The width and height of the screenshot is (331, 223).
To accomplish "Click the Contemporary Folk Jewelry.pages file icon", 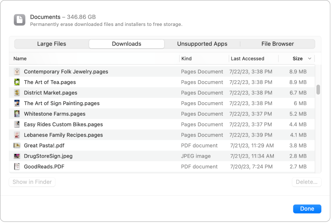I will [16, 71].
